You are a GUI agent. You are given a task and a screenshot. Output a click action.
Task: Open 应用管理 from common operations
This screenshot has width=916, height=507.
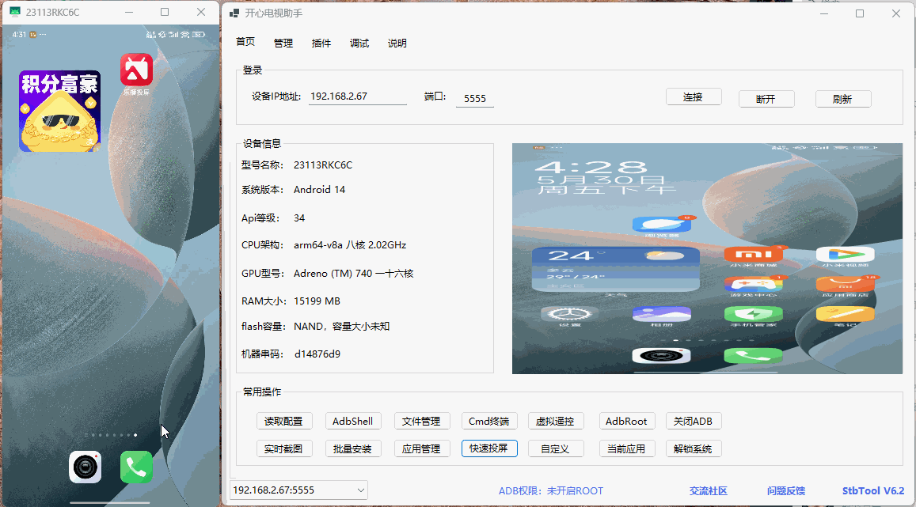click(421, 448)
